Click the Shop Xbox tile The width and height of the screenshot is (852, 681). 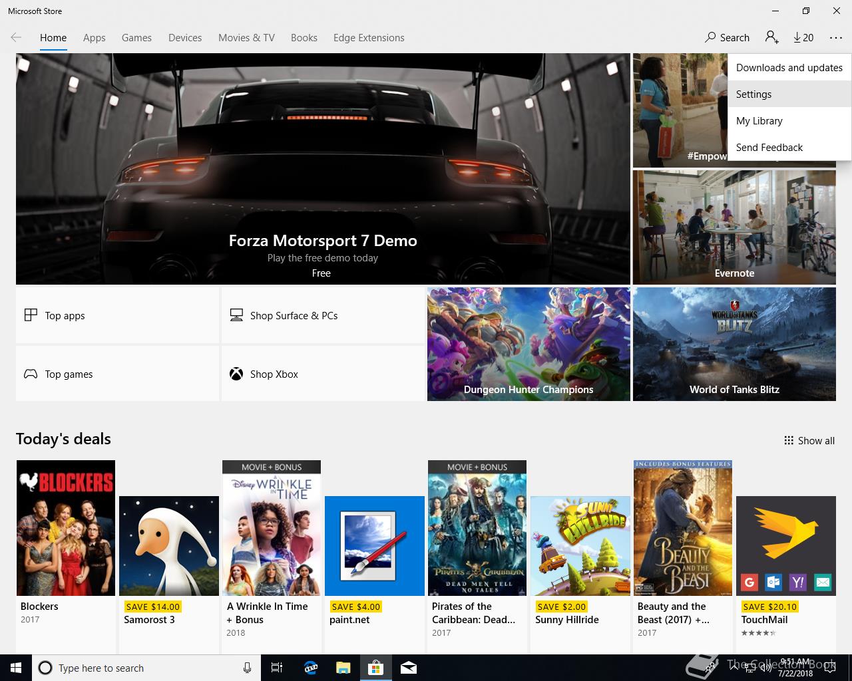coord(323,374)
